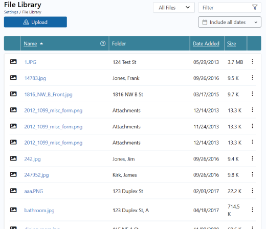The image size is (266, 229).
Task: Click size cell '3.7 MB'
Action: click(x=235, y=62)
